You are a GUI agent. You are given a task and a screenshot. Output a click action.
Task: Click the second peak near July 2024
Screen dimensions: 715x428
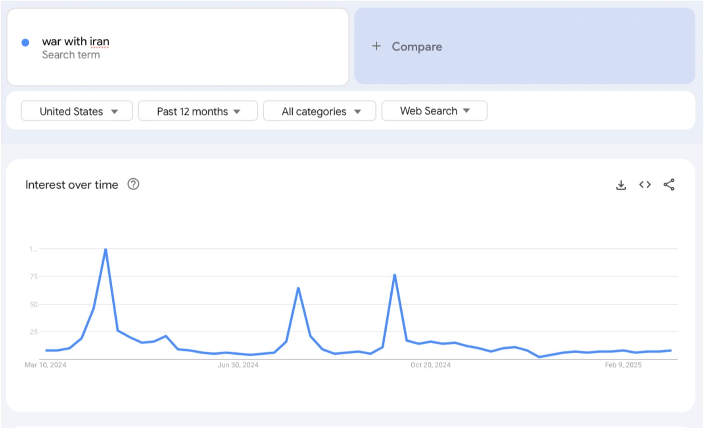coord(298,288)
